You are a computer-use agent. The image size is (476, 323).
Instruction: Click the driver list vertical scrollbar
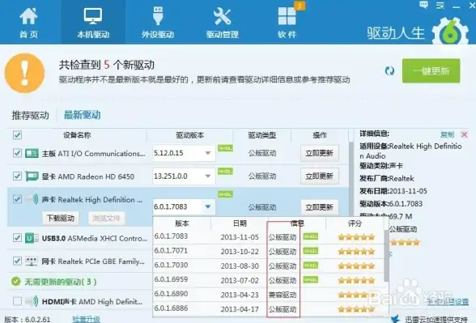(x=351, y=179)
